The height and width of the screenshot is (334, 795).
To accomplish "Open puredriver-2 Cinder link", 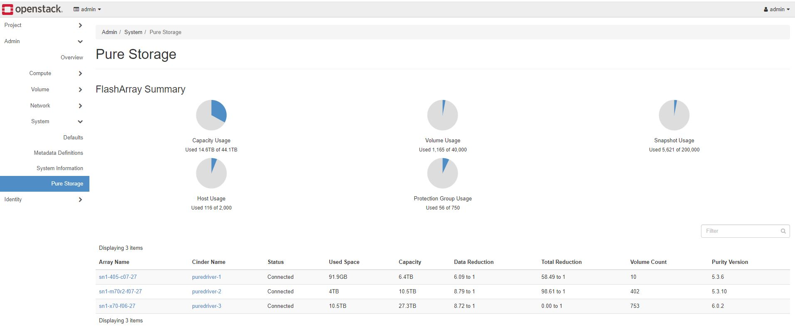I will click(x=207, y=291).
